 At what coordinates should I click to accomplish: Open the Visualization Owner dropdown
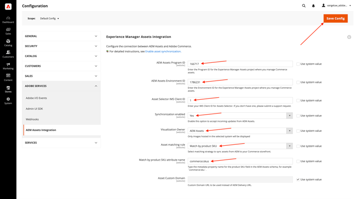click(x=240, y=131)
